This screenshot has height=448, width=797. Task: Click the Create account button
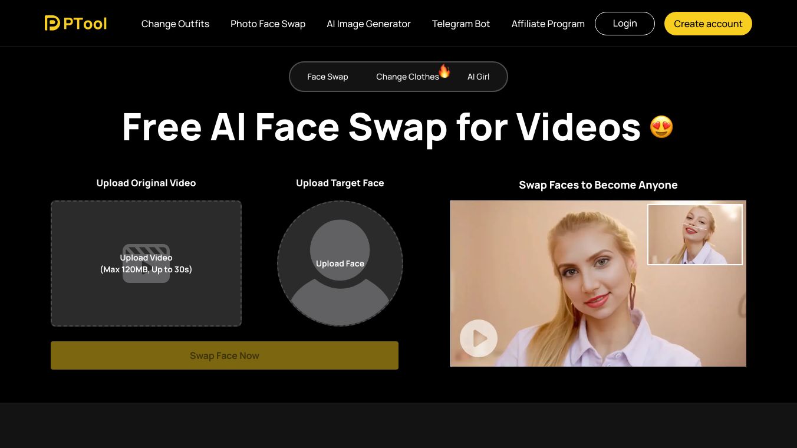pos(708,24)
